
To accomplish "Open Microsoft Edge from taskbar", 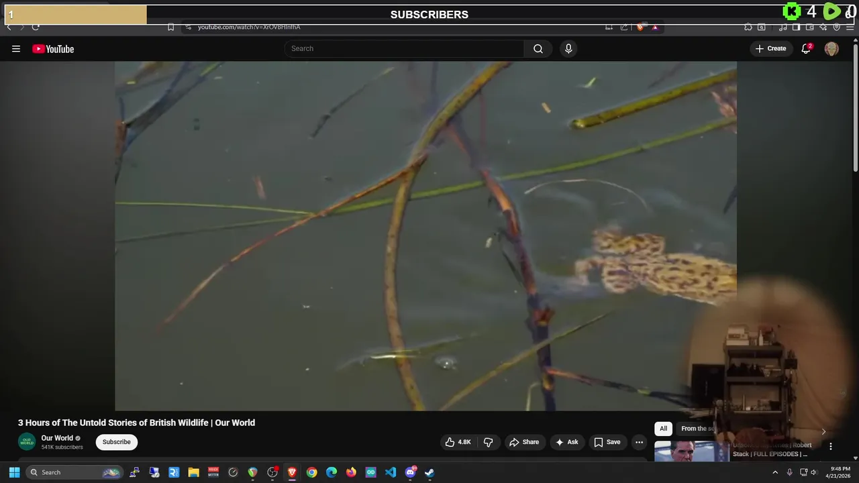I will 332,472.
